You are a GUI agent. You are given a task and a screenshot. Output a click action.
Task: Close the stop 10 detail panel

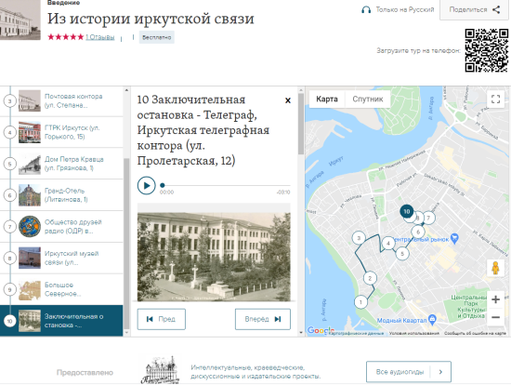coord(288,100)
